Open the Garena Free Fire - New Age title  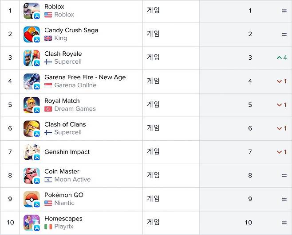tap(85, 77)
